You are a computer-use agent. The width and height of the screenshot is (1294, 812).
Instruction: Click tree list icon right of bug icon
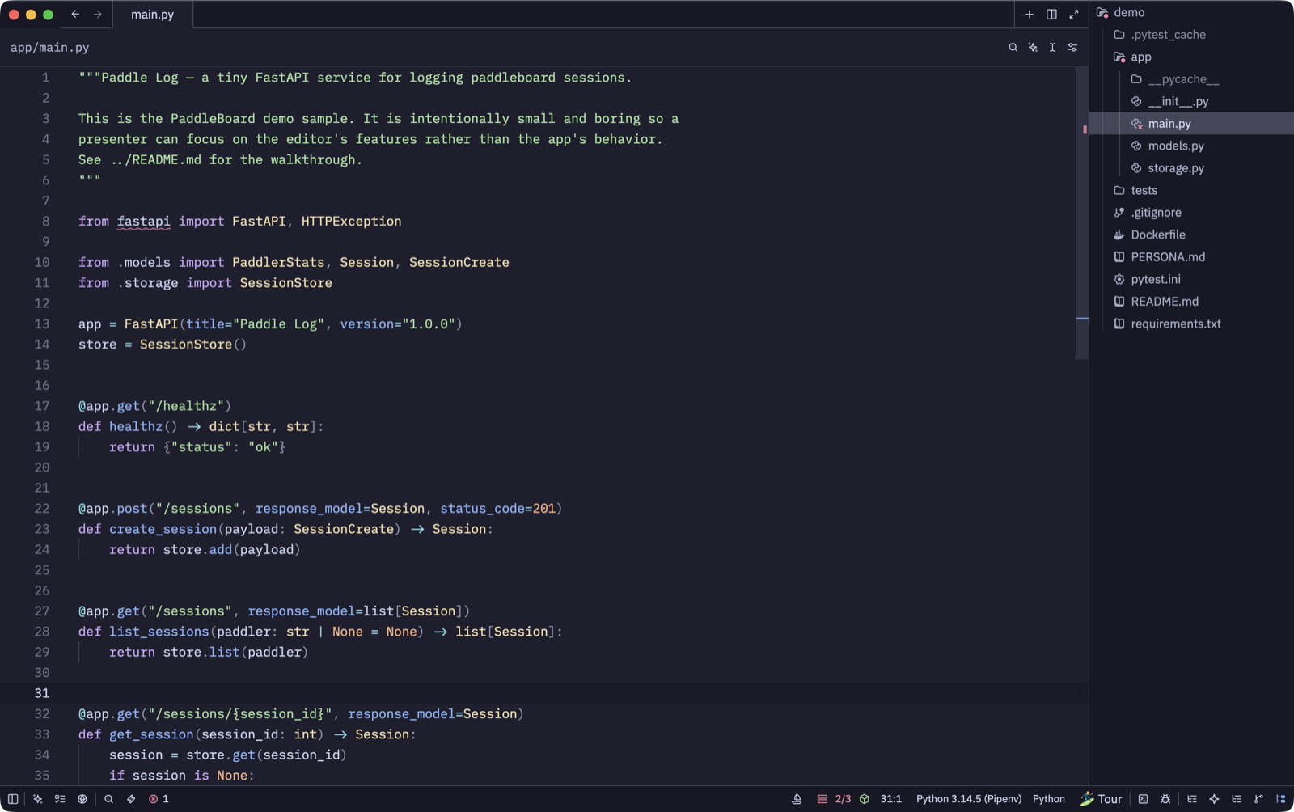1191,799
